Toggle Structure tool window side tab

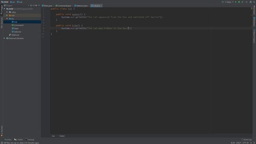2,23
